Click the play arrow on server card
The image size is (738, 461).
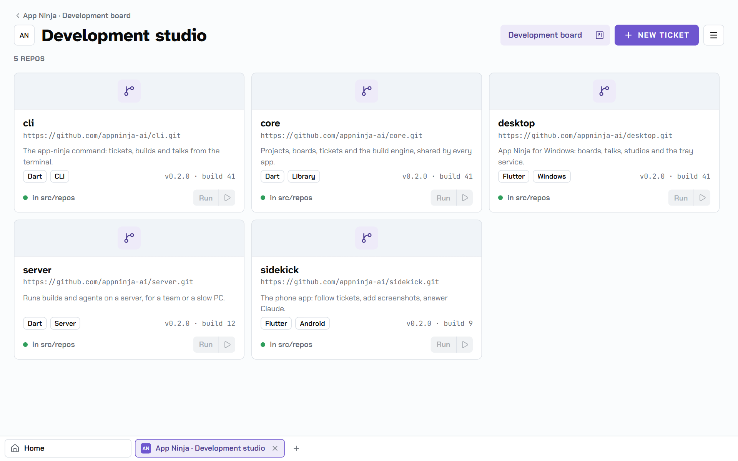click(x=227, y=345)
